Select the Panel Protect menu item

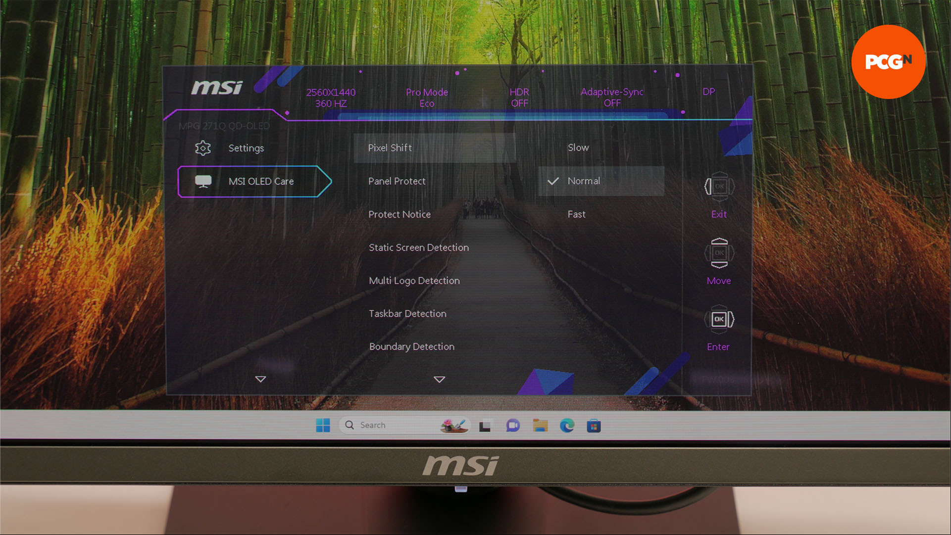pyautogui.click(x=397, y=181)
